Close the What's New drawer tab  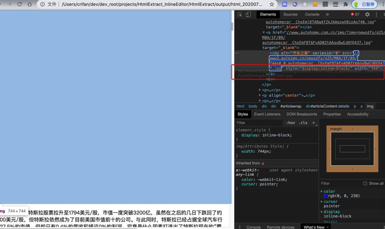(x=327, y=227)
